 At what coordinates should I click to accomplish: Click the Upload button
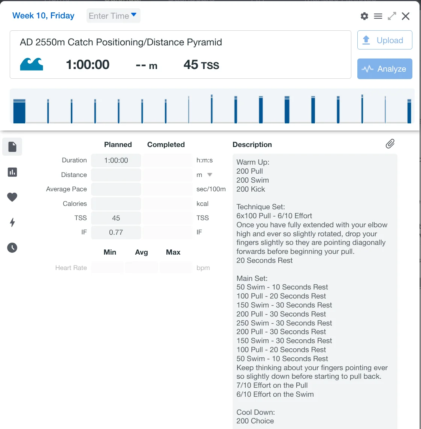[x=385, y=40]
